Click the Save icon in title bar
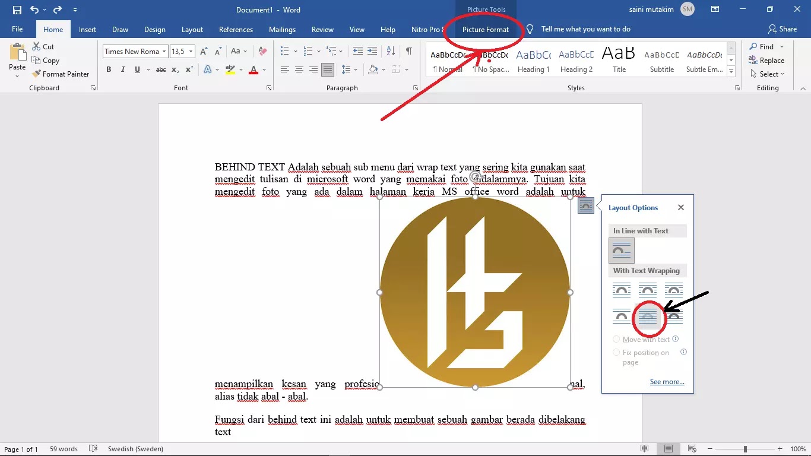 (x=17, y=10)
